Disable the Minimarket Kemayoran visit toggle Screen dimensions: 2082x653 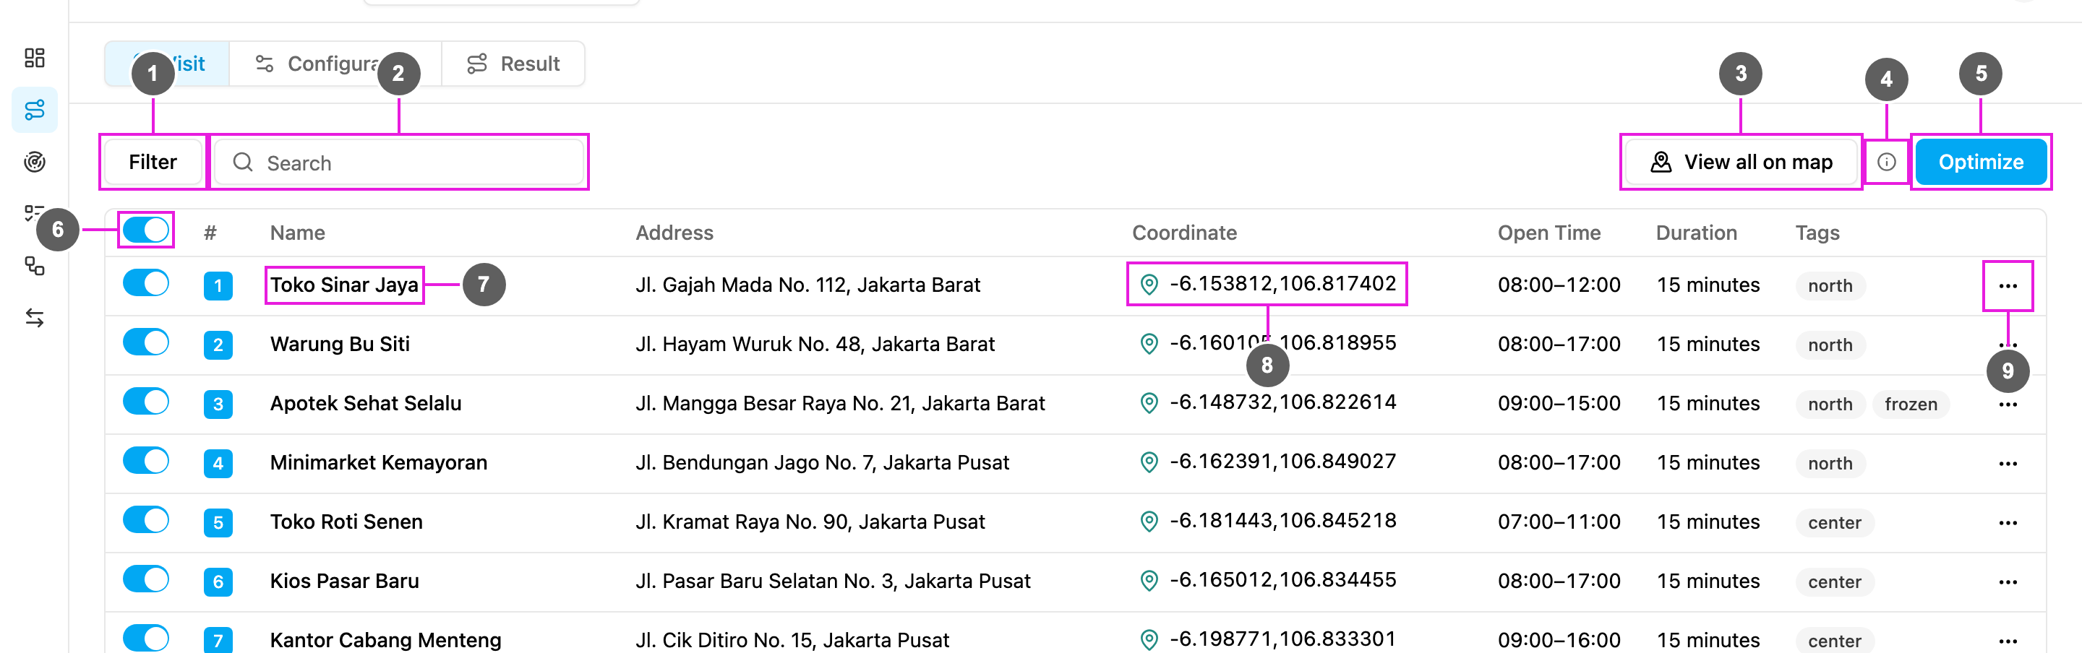pos(146,460)
